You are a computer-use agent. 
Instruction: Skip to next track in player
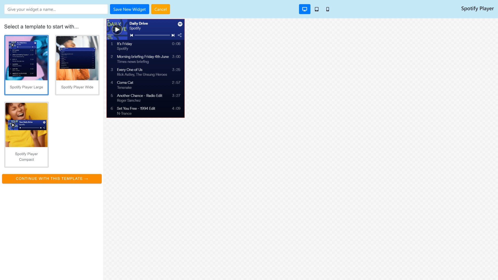[x=173, y=35]
